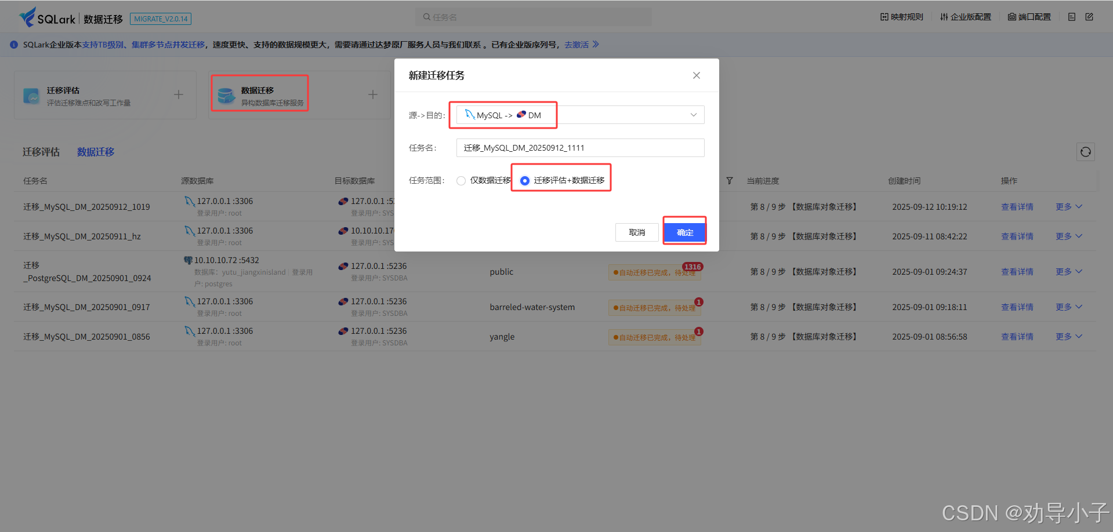
Task: Click the SQLark logo icon
Action: (x=27, y=17)
